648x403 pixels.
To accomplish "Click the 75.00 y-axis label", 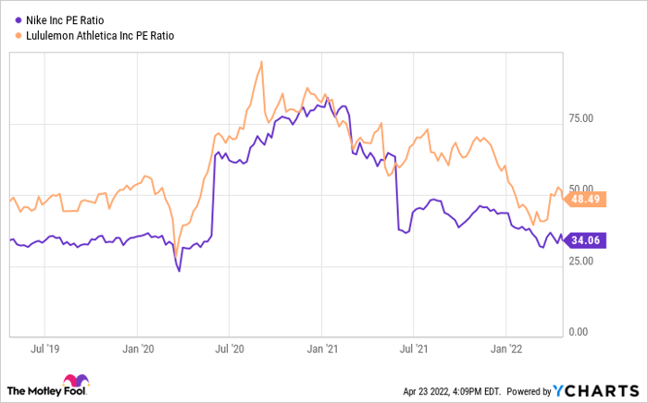I will pos(580,118).
